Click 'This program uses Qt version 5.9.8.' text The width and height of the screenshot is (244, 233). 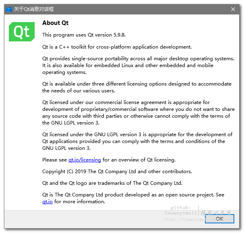click(84, 35)
